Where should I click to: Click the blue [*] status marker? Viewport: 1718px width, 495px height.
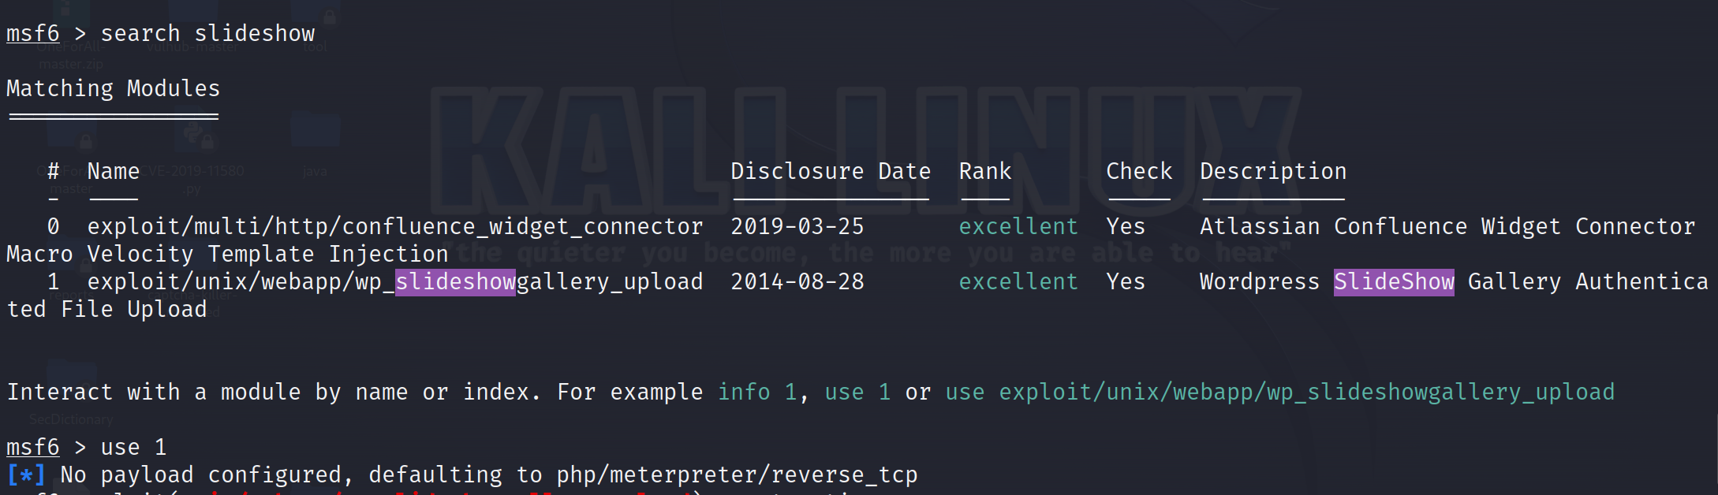(26, 475)
